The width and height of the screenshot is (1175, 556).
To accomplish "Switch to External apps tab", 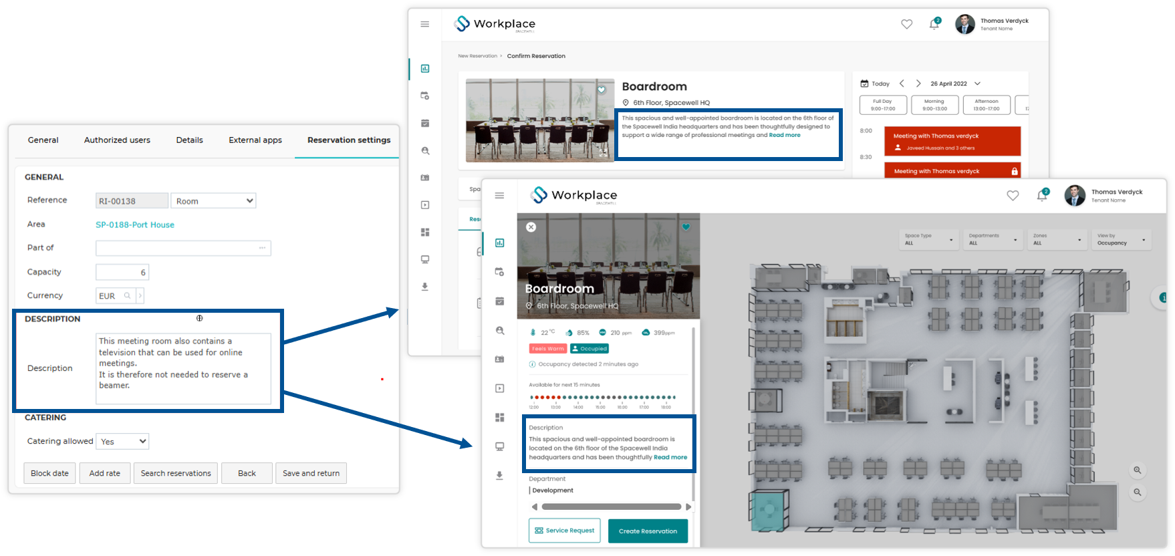I will [255, 140].
